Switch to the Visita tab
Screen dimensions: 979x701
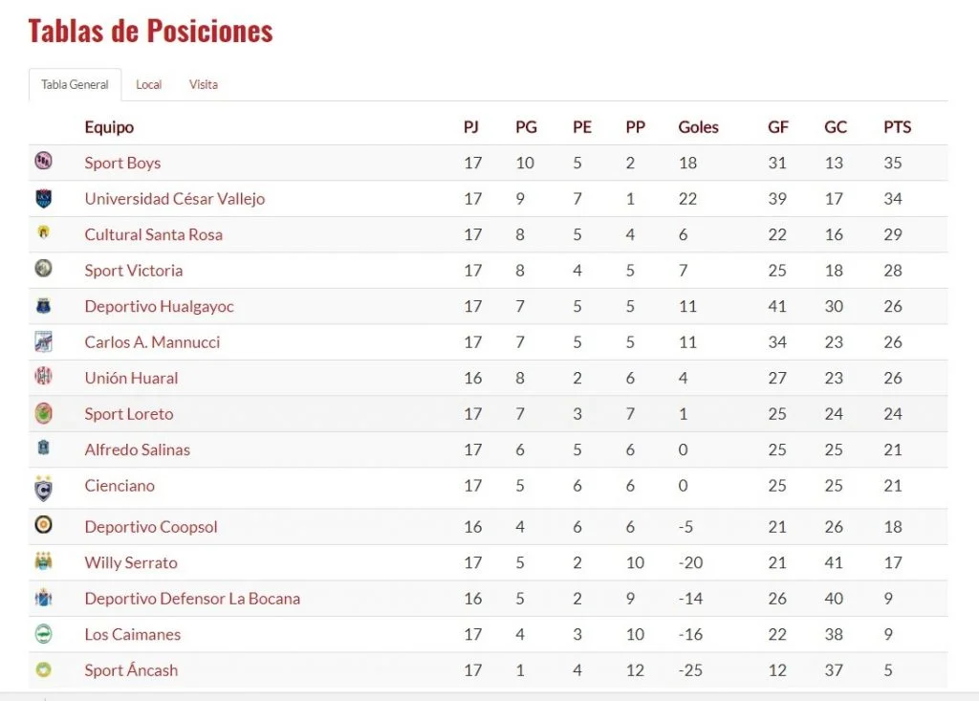203,84
